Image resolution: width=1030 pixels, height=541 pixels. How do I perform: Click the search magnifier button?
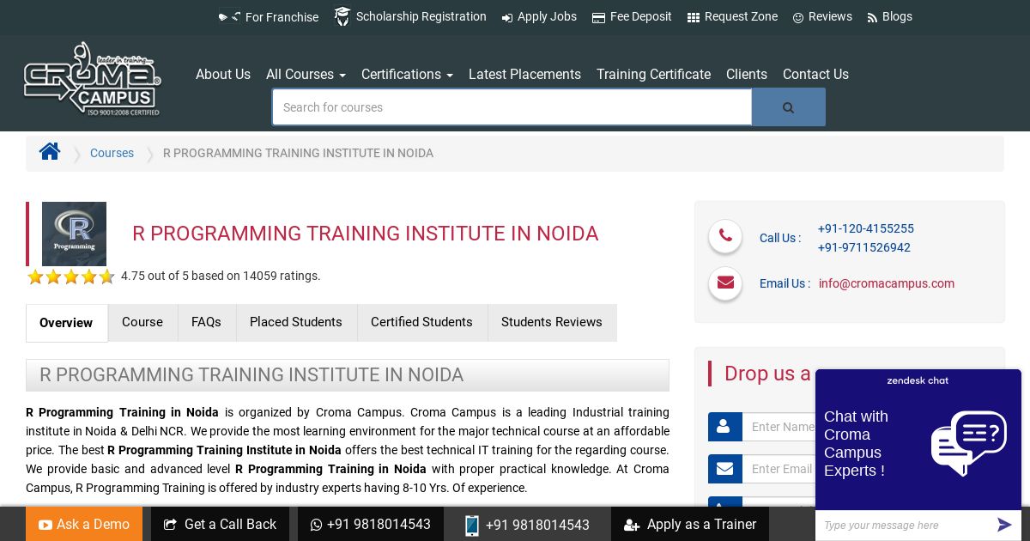point(788,107)
